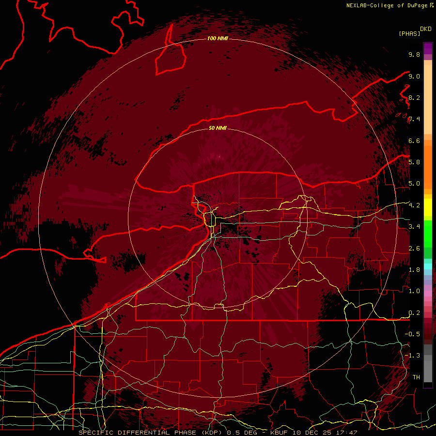Click the -1.3 legend value
Viewport: 436px width, 436px height.
[x=412, y=356]
